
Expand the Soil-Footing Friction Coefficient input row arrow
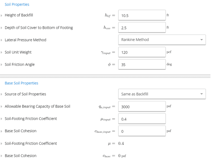pos(1,119)
